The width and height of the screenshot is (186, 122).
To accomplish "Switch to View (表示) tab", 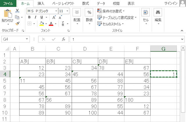I will 131,3.
